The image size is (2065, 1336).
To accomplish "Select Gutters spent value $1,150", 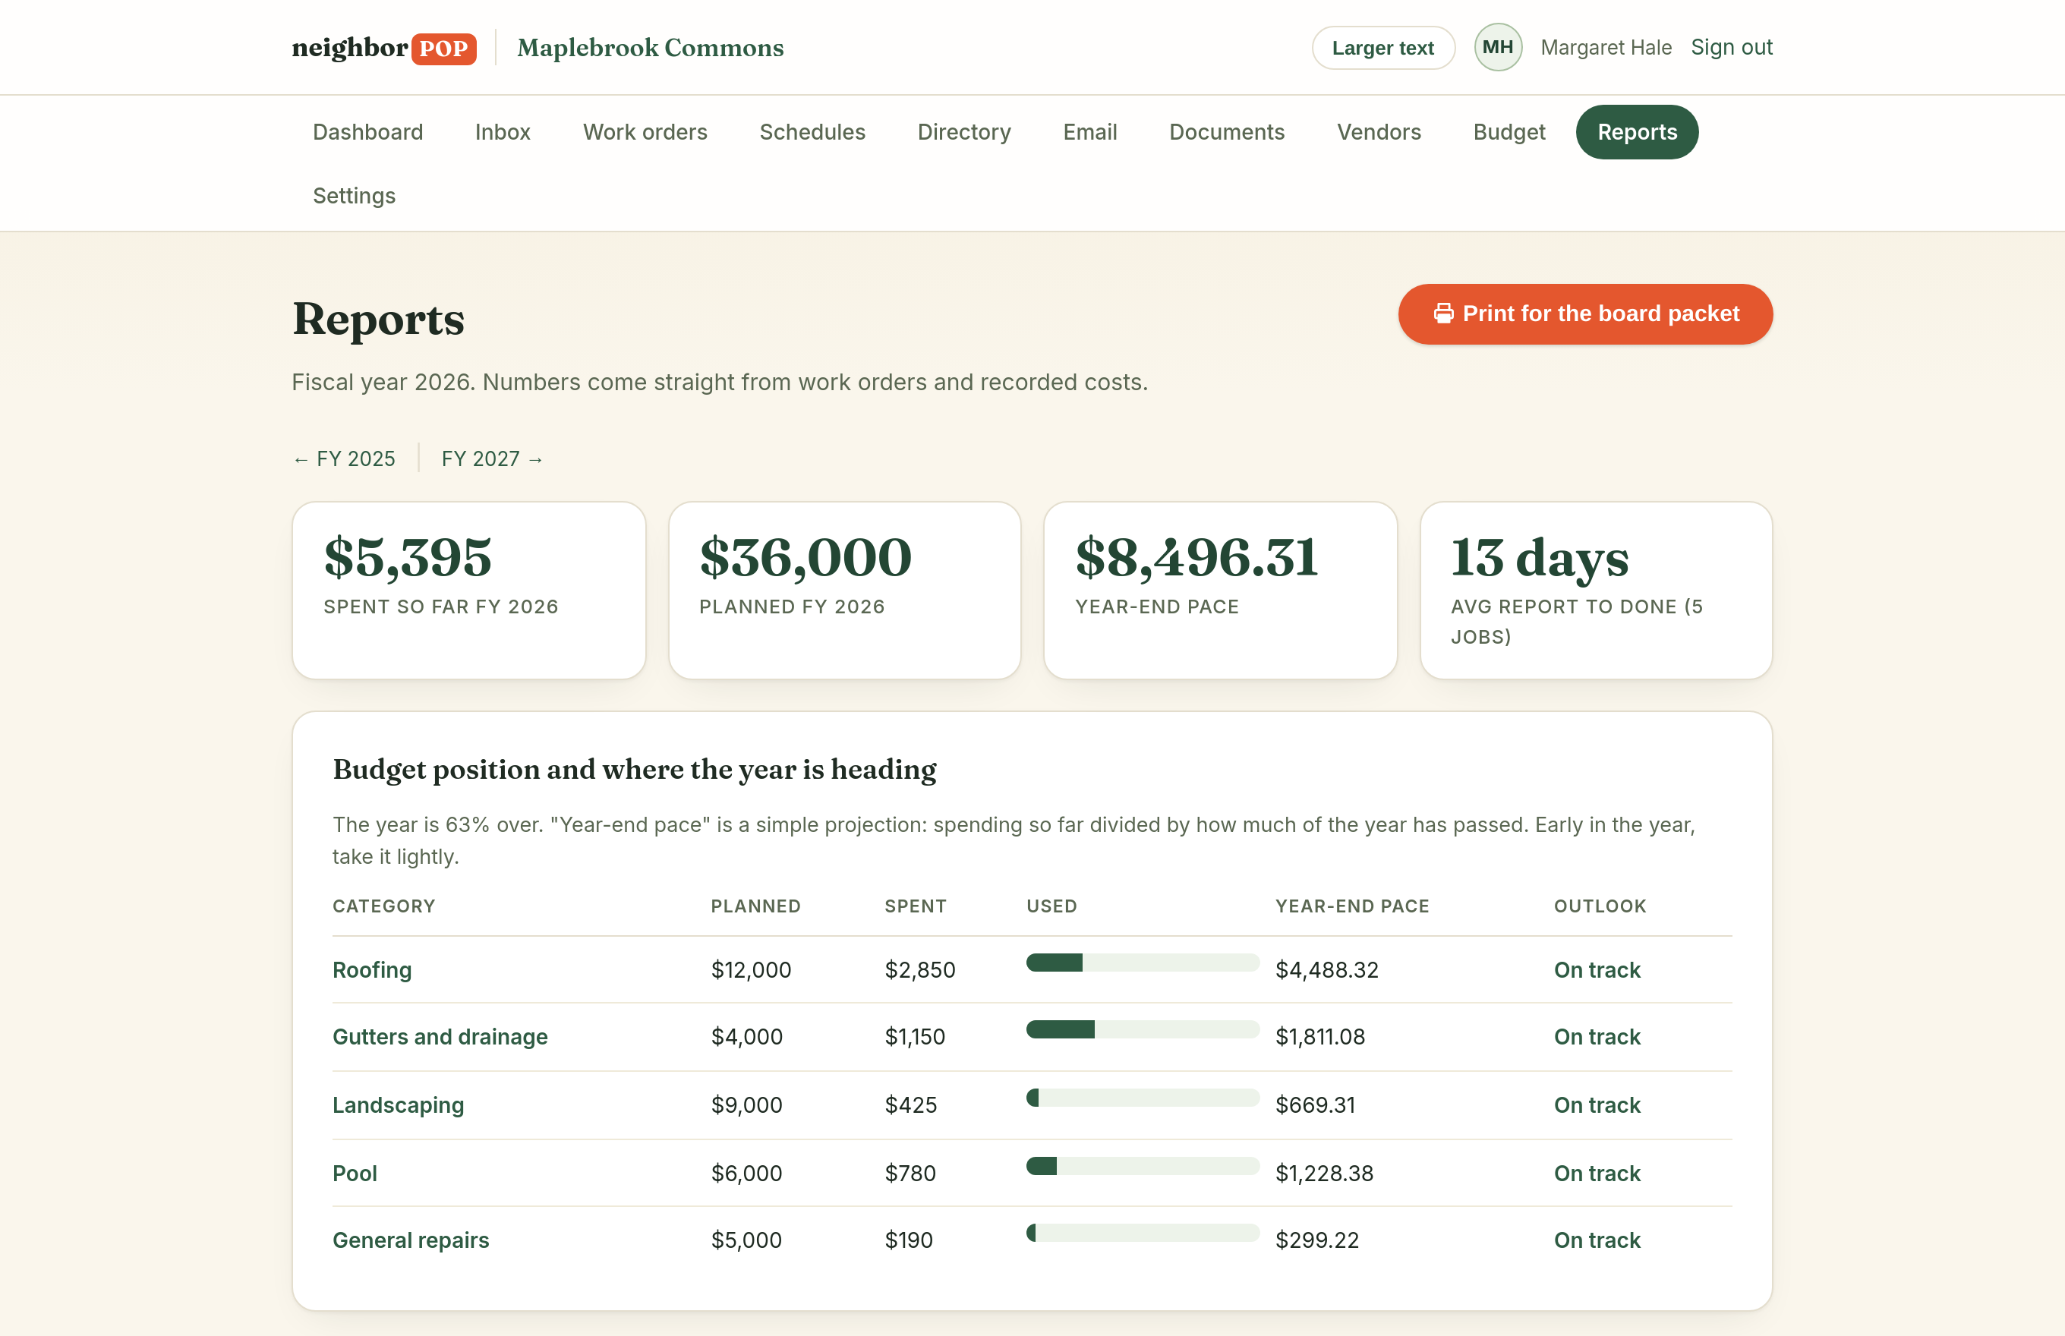I will tap(915, 1037).
